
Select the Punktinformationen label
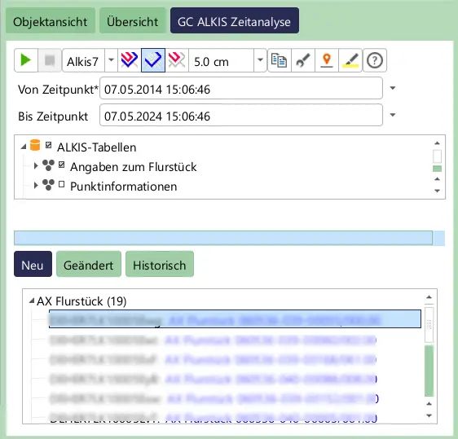tap(124, 187)
